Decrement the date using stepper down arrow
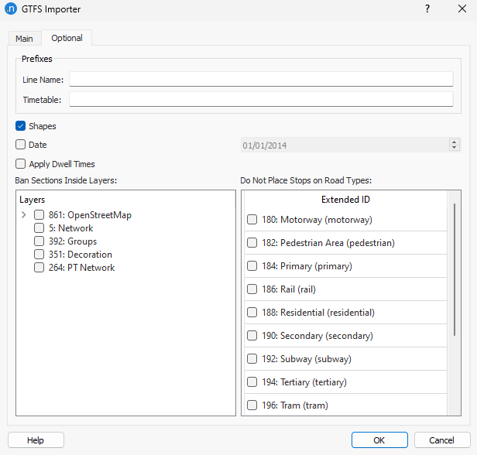477x455 pixels. point(454,148)
